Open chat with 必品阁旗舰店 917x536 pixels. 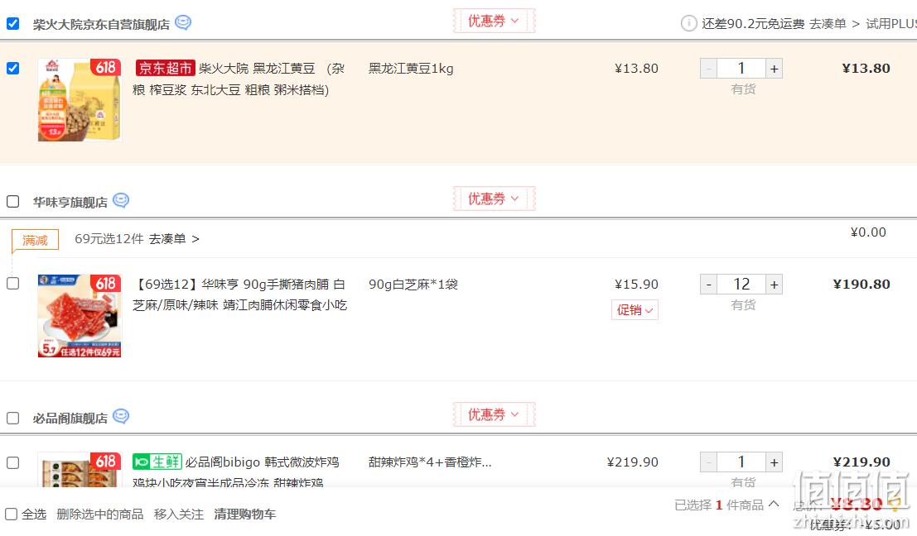pos(121,416)
